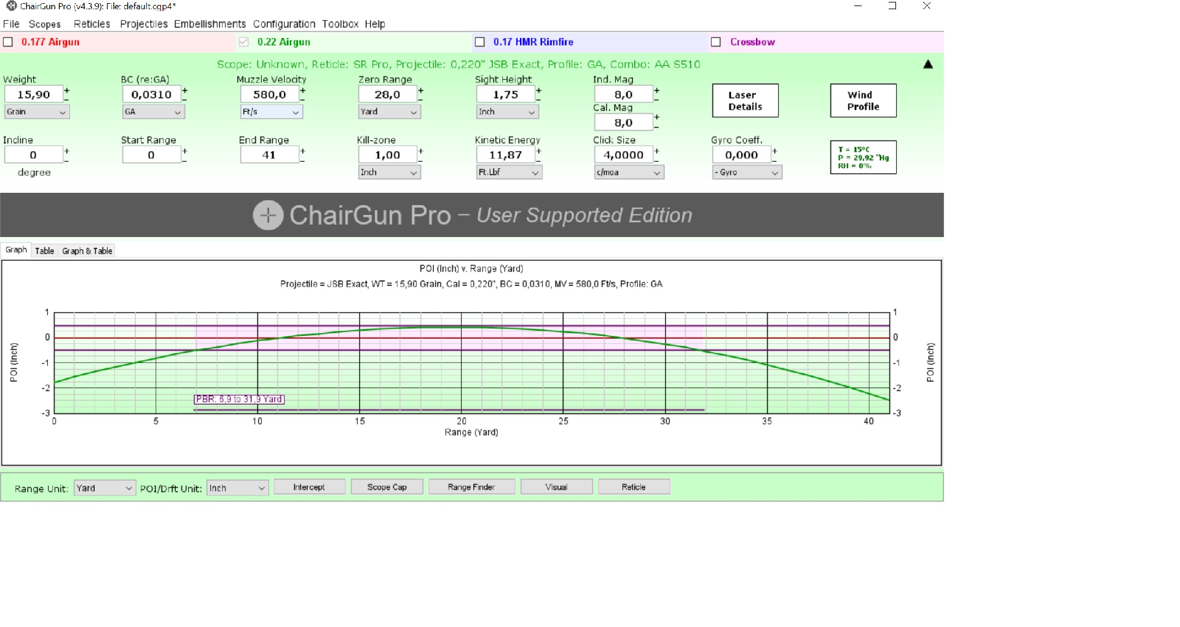Increase BC value with the plus stepper

[x=184, y=90]
